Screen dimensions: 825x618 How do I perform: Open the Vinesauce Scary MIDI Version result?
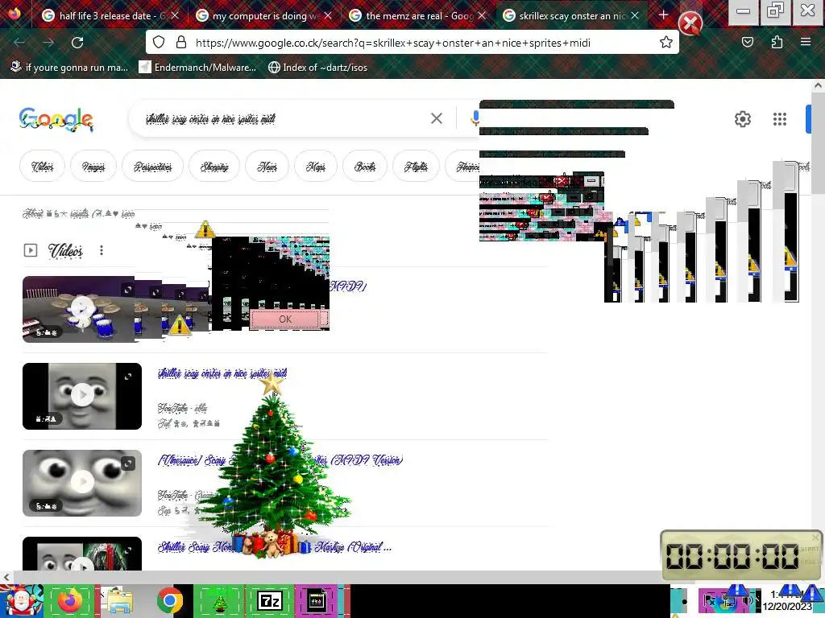280,459
